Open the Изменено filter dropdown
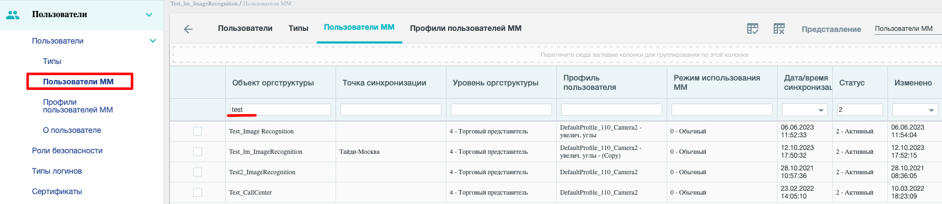The width and height of the screenshot is (942, 204). [932, 110]
